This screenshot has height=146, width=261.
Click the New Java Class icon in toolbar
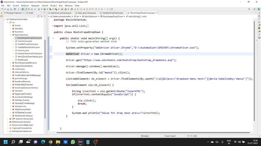(x=66, y=9)
